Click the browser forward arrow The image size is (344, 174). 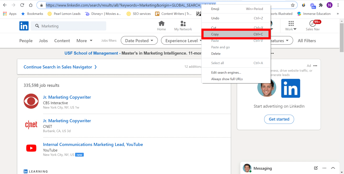(x=13, y=5)
